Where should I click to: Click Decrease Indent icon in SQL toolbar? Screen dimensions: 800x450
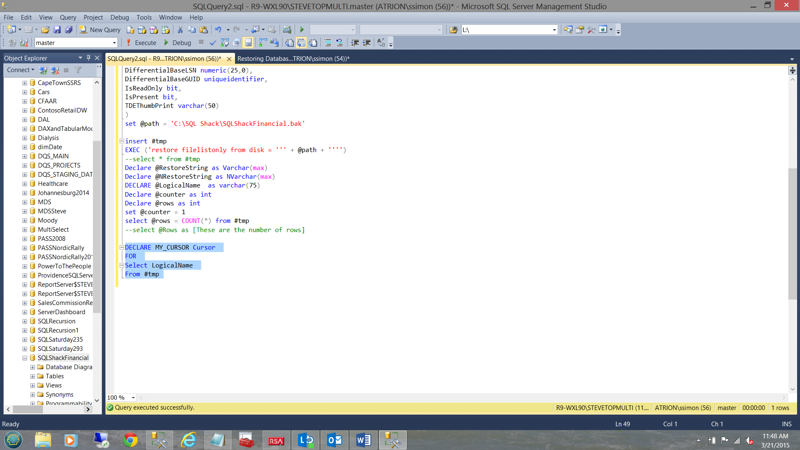355,42
